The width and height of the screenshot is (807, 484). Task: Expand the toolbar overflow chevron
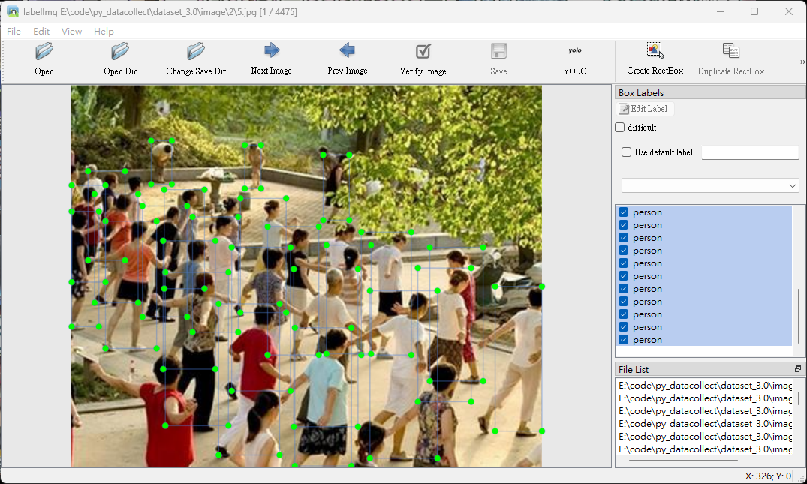coord(802,62)
